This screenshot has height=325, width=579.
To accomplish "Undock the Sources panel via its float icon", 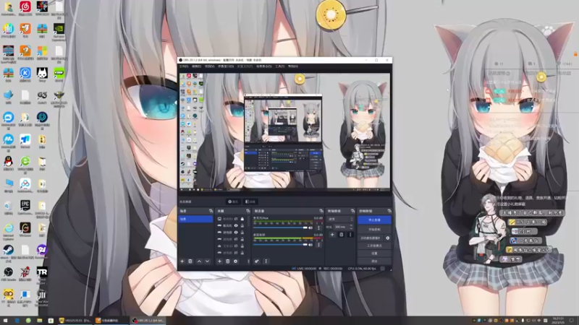I will (x=248, y=211).
